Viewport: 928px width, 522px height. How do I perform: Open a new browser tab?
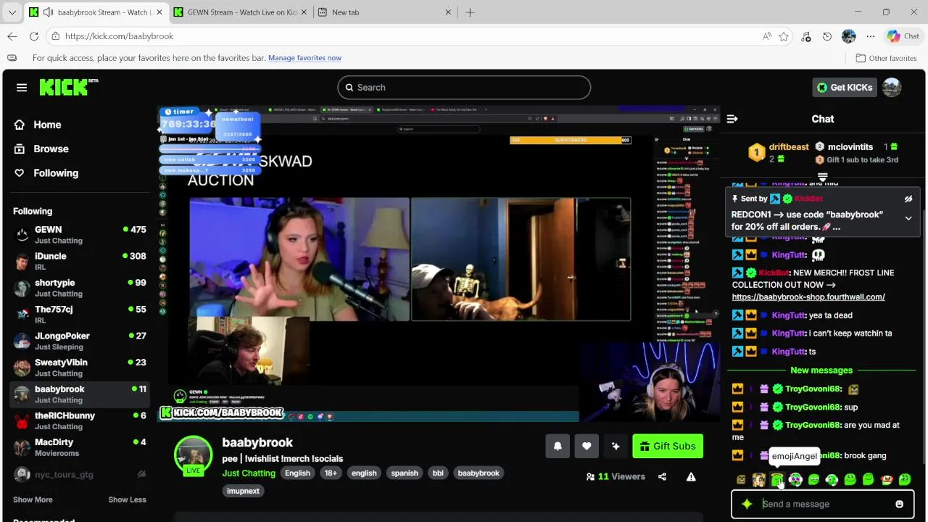point(470,12)
